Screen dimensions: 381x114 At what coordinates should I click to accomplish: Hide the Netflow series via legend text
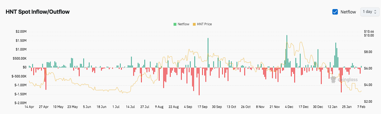click(183, 24)
